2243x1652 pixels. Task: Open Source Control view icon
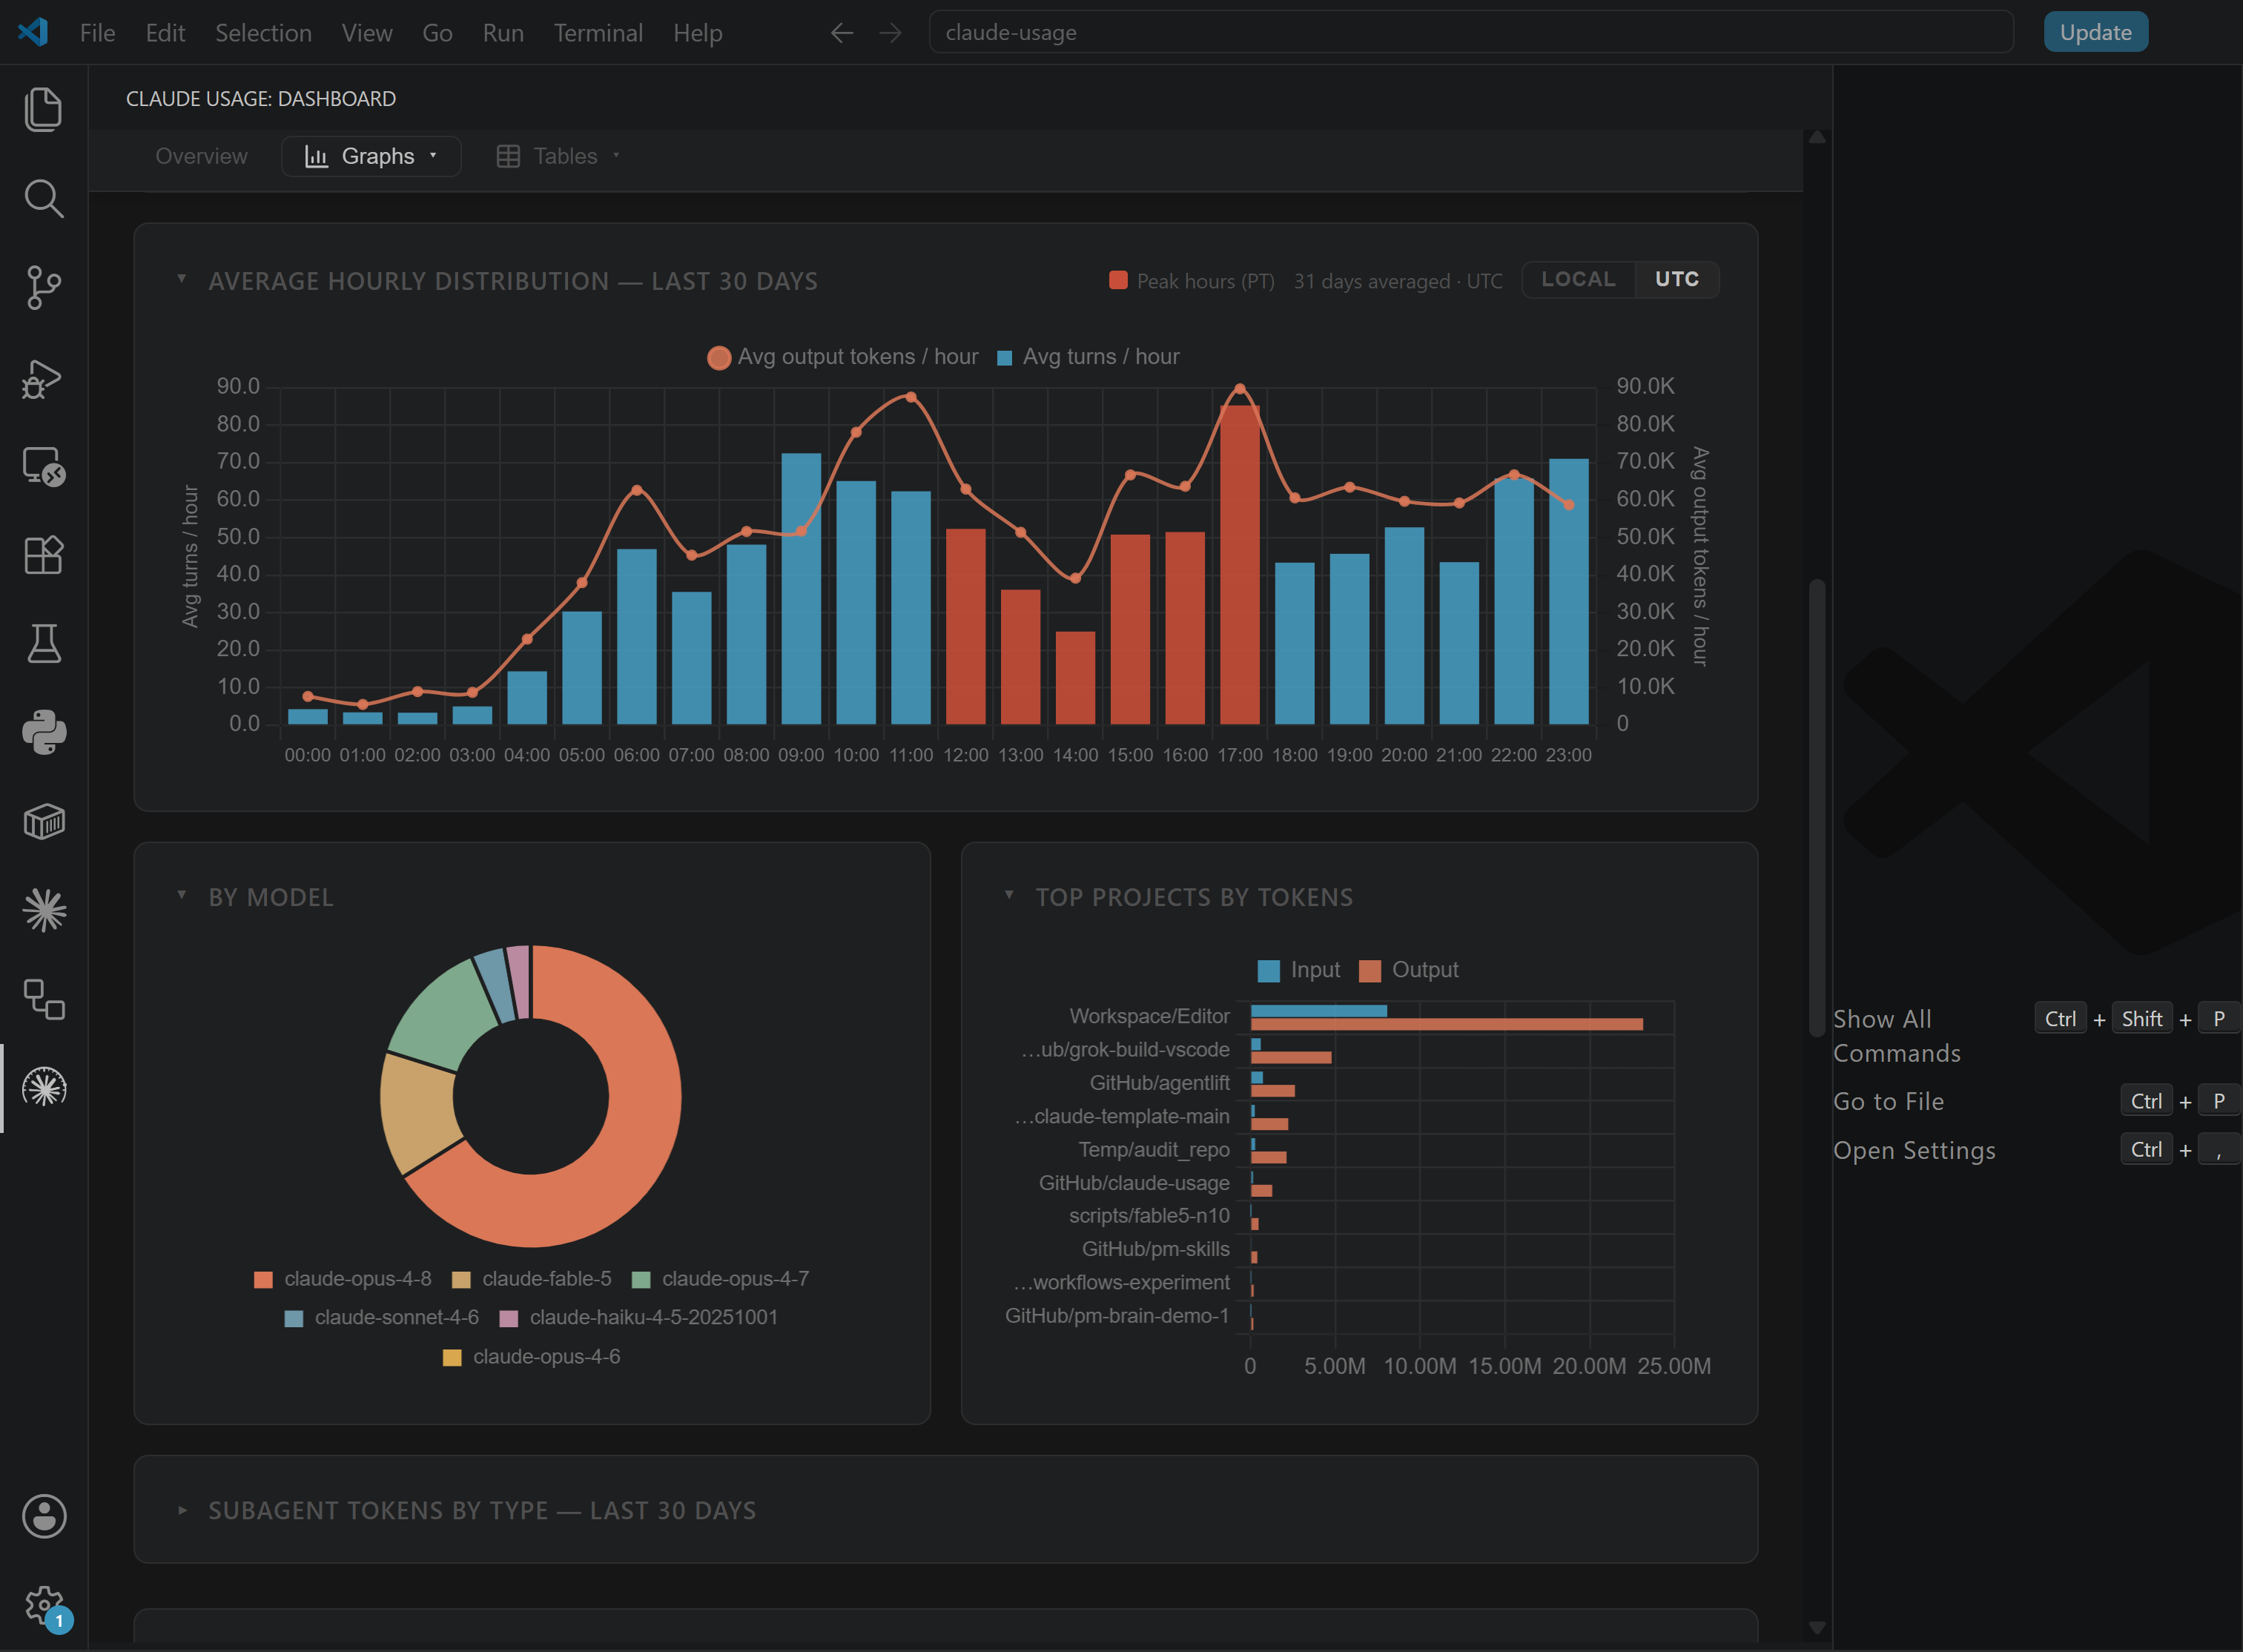pos(43,288)
